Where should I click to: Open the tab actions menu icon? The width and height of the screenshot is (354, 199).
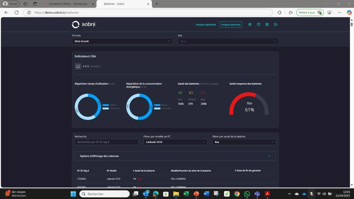[x=35, y=4]
